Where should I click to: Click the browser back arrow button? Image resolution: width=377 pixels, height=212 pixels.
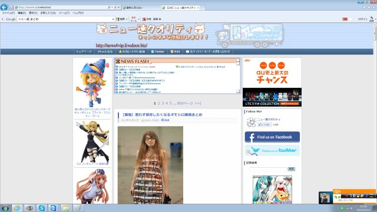click(x=4, y=7)
